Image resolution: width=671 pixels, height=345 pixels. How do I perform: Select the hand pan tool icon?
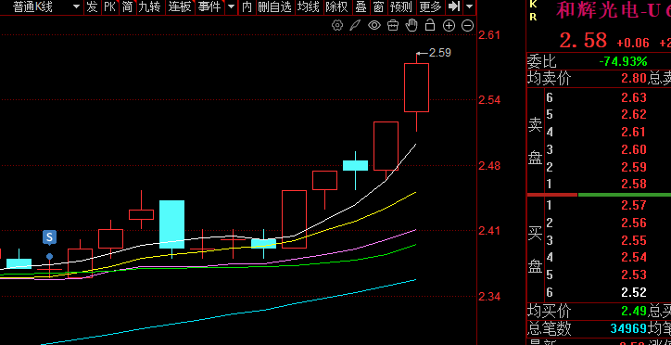click(x=411, y=25)
